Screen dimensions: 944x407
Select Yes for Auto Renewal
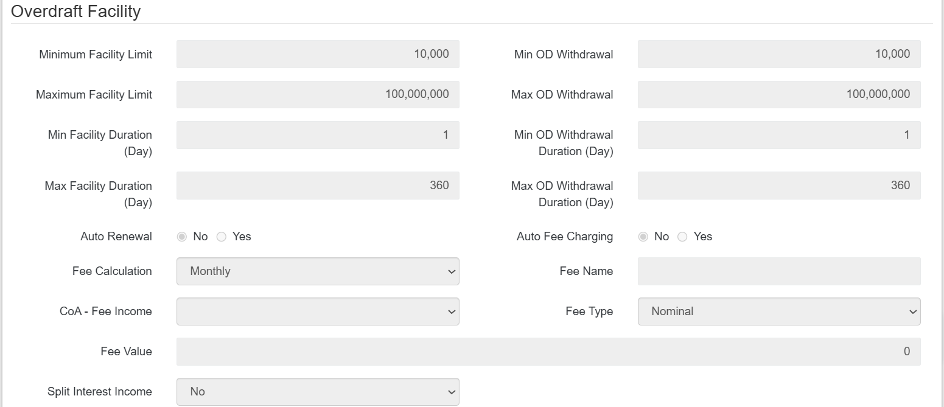click(x=222, y=237)
